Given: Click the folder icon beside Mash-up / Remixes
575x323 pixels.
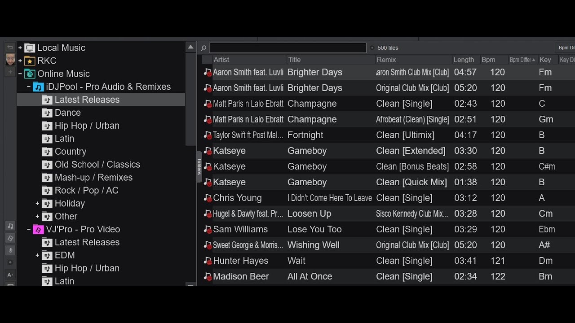Looking at the screenshot, I should coord(47,178).
